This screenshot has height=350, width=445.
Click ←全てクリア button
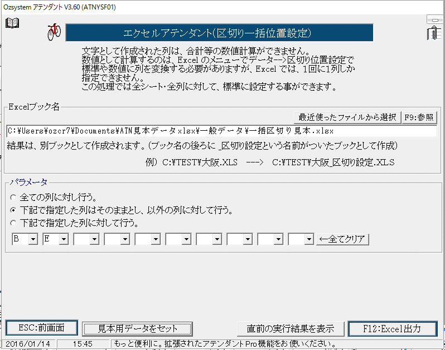click(342, 239)
